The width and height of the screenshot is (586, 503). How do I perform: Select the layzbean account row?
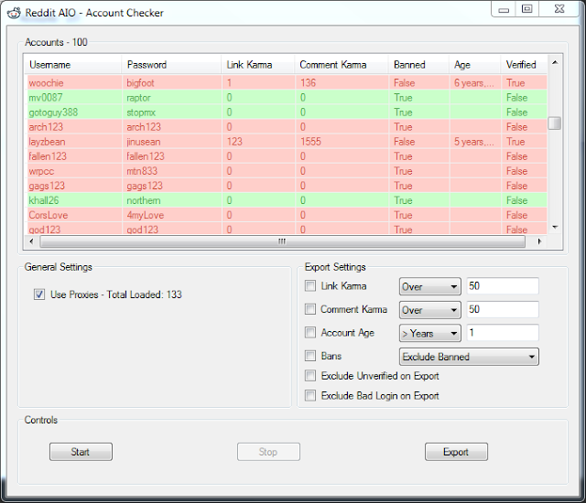pos(287,142)
